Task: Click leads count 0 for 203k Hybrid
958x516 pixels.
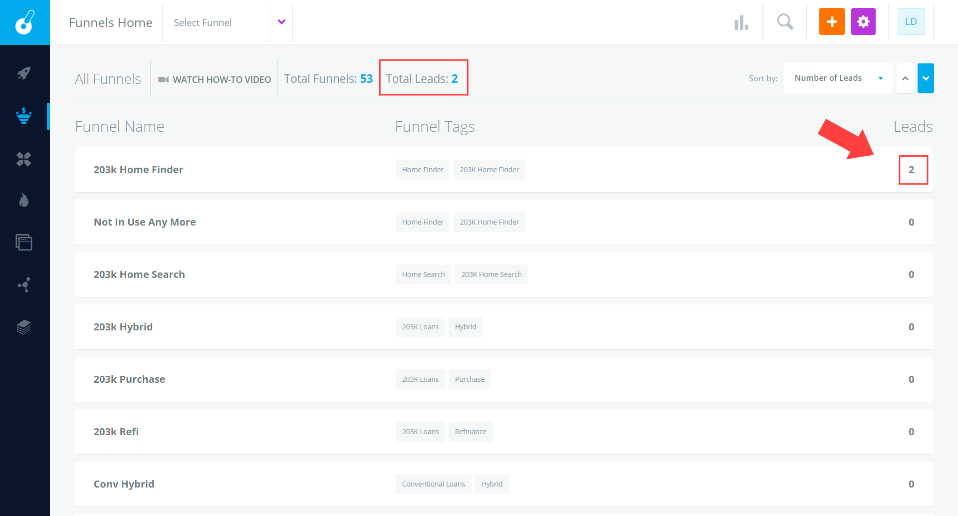Action: (912, 327)
